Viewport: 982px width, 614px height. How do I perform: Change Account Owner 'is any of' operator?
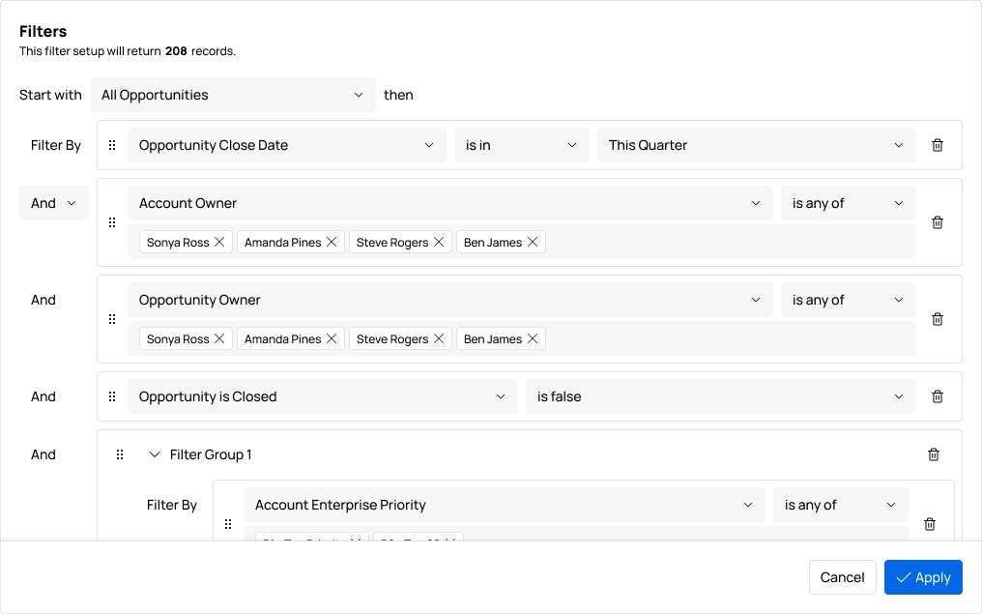[848, 203]
